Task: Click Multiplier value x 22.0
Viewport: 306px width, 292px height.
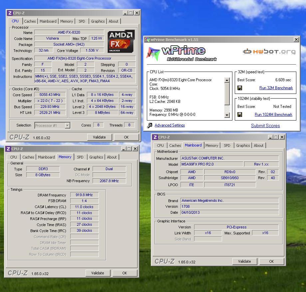Action: (x=50, y=101)
